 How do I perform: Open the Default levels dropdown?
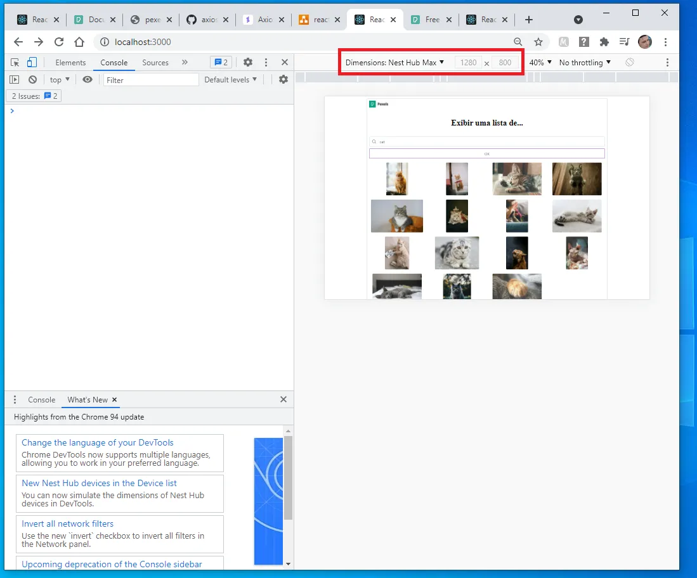(230, 79)
